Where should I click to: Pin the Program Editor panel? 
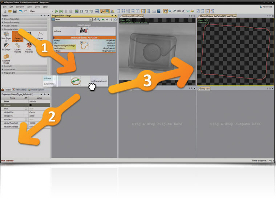click(x=112, y=16)
